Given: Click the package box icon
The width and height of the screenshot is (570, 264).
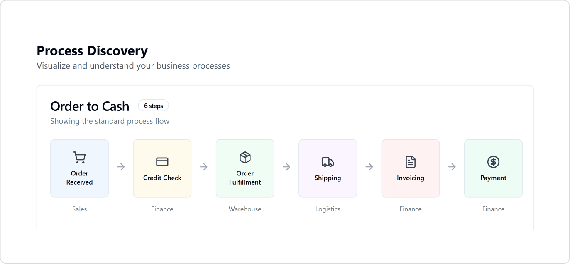Looking at the screenshot, I should pos(245,158).
